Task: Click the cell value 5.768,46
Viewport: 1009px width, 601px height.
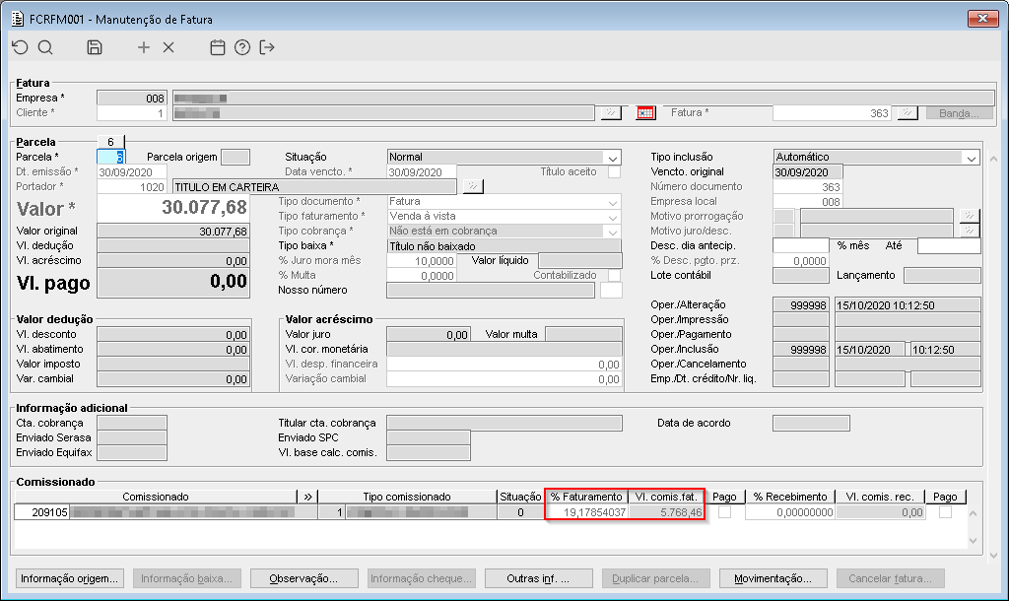Action: pyautogui.click(x=666, y=512)
